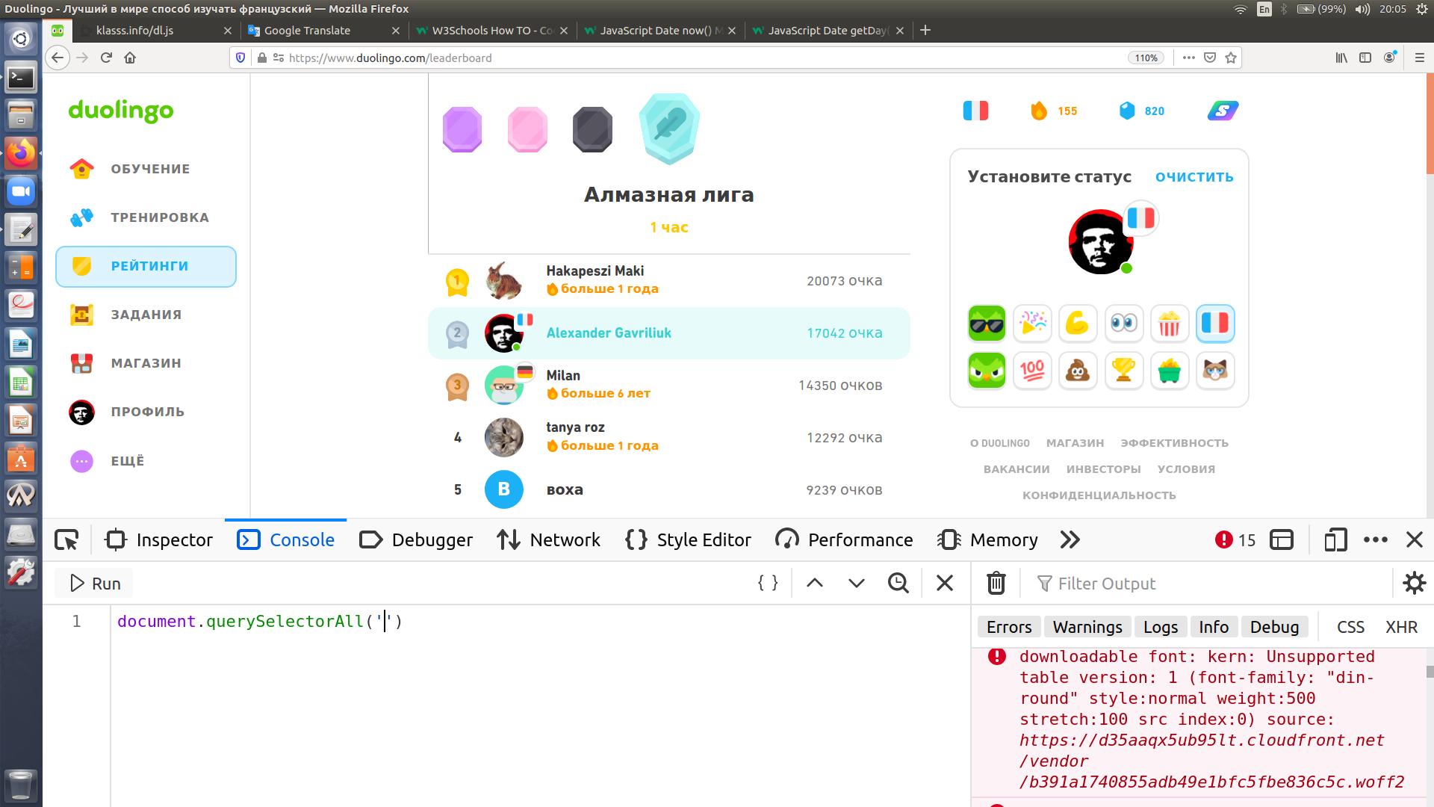Enable the XHR filter
The width and height of the screenshot is (1434, 807).
(1401, 627)
